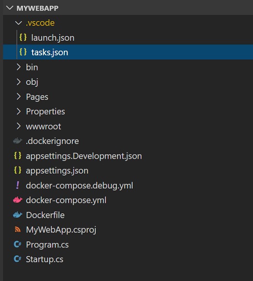Click the JSON braces icon for tasks.json
Screen dimensions: 253x281
click(23, 52)
